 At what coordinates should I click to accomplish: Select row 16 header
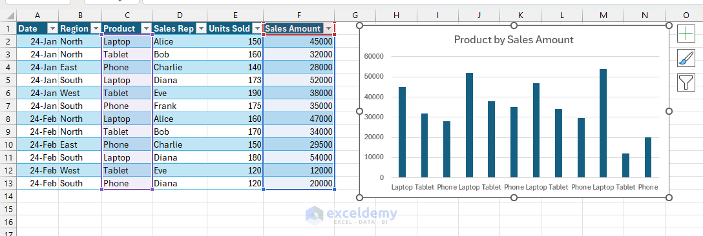(8, 222)
